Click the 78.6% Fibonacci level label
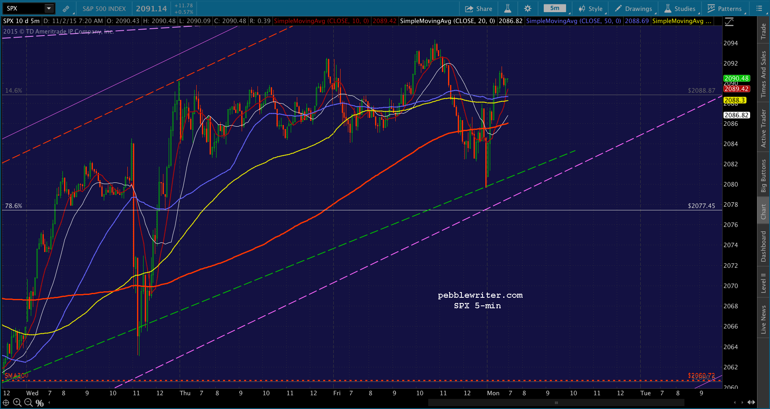 click(13, 206)
